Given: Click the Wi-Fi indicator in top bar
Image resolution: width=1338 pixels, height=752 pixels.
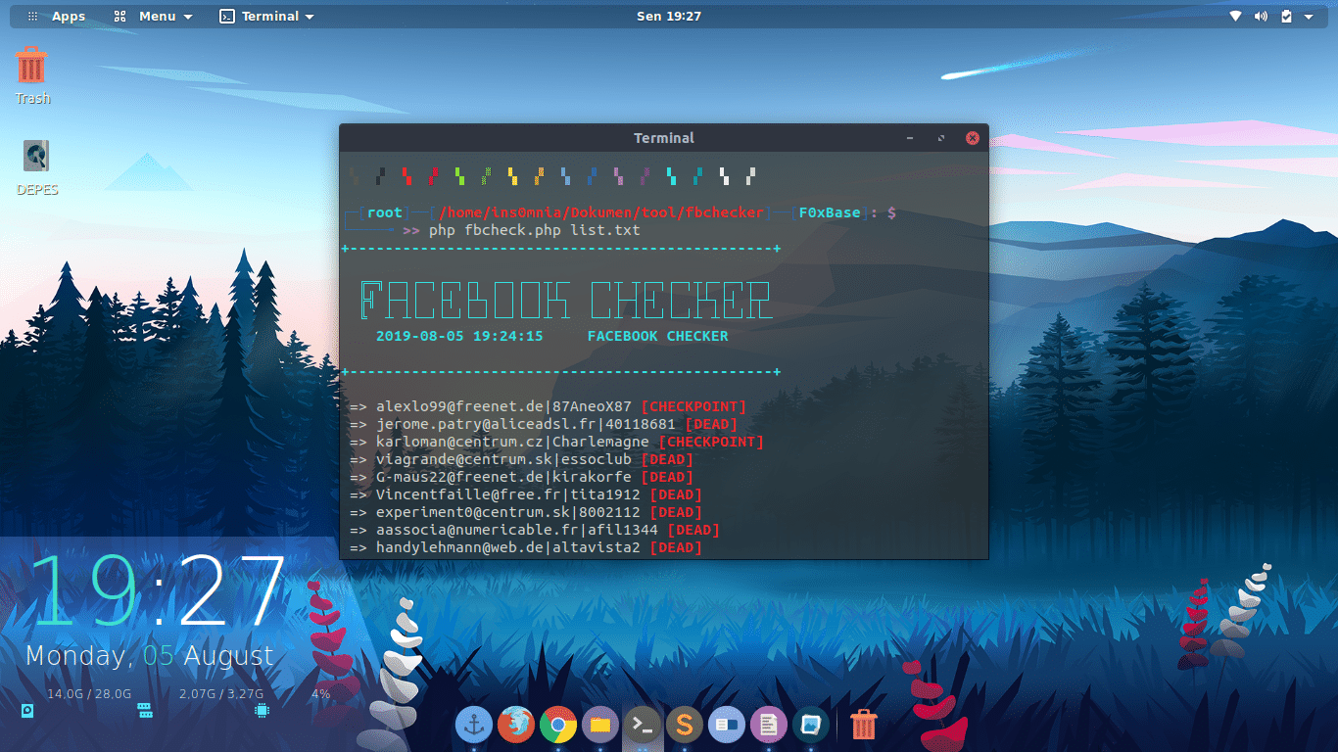Looking at the screenshot, I should pos(1236,17).
